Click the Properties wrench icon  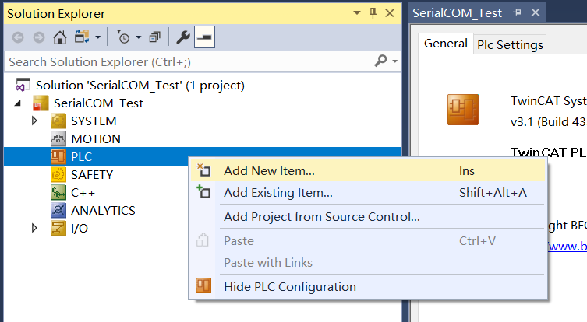click(x=183, y=37)
